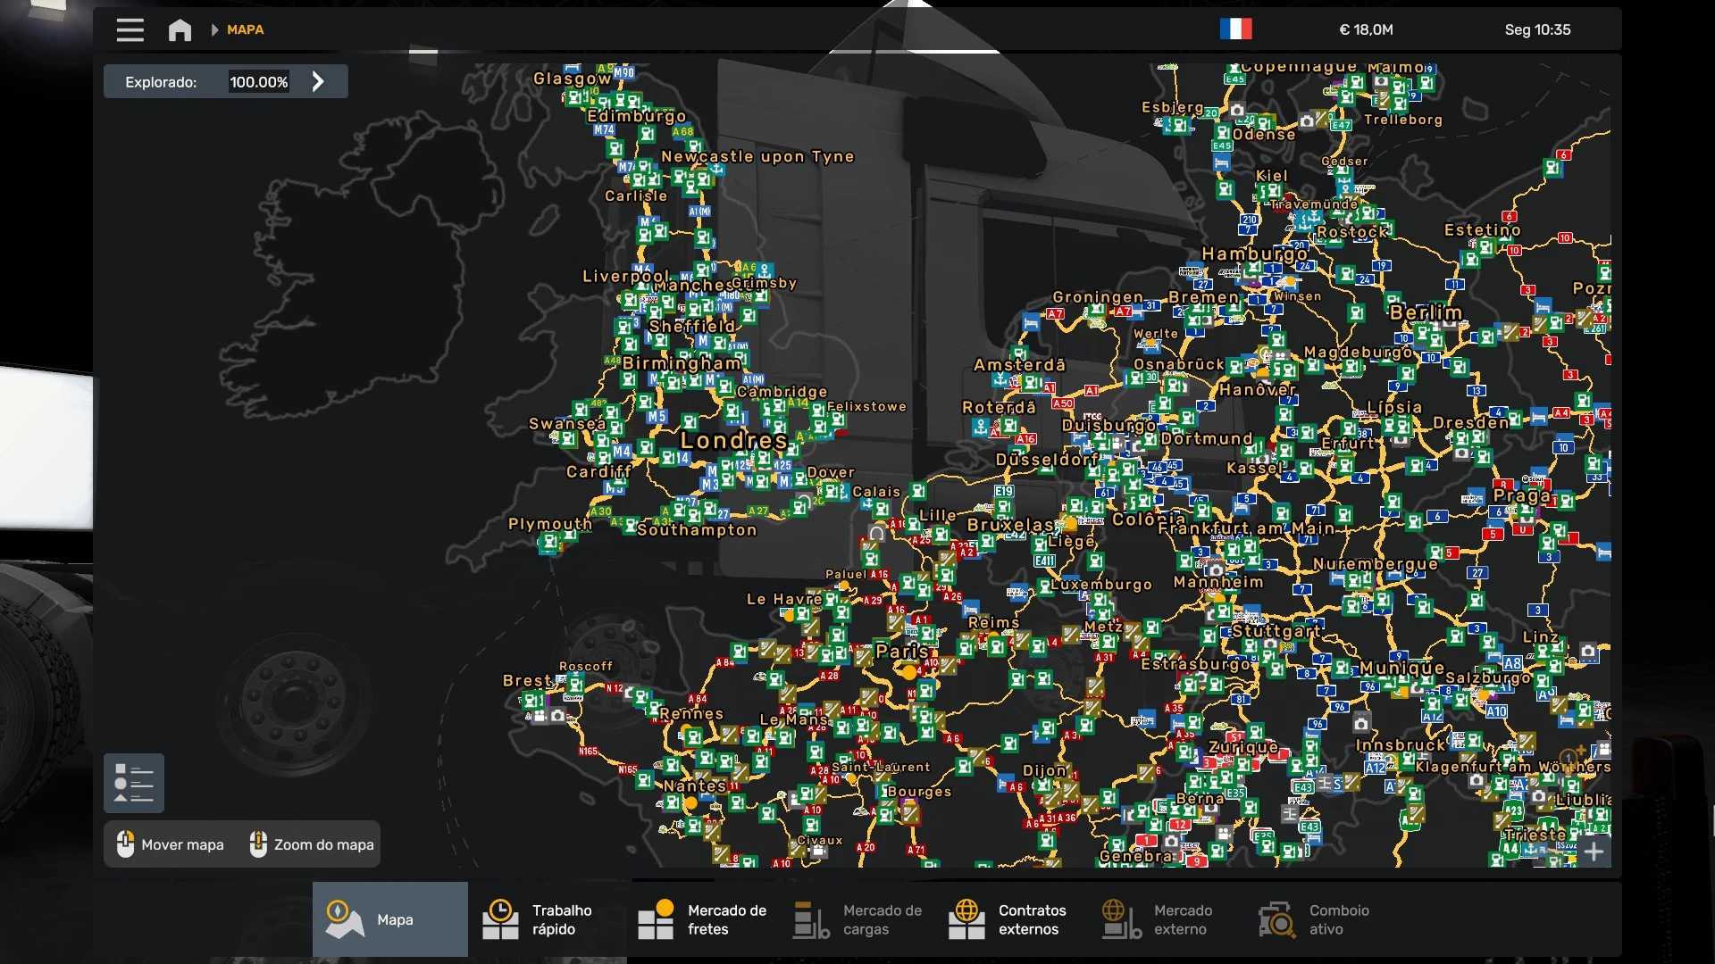The image size is (1715, 964).
Task: Open the Mercado de fretes icon
Action: coord(657,919)
